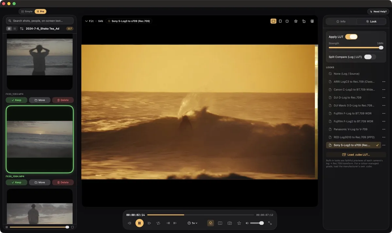Mute audio with the speaker icon
This screenshot has height=233, width=392.
(x=247, y=223)
